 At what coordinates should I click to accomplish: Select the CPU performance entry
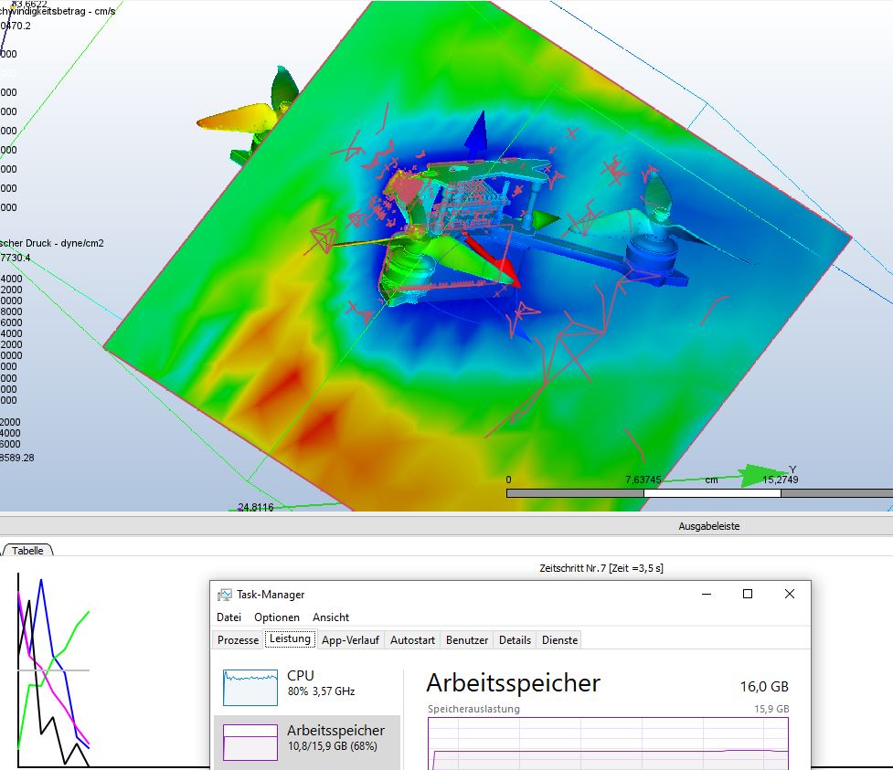[x=307, y=687]
